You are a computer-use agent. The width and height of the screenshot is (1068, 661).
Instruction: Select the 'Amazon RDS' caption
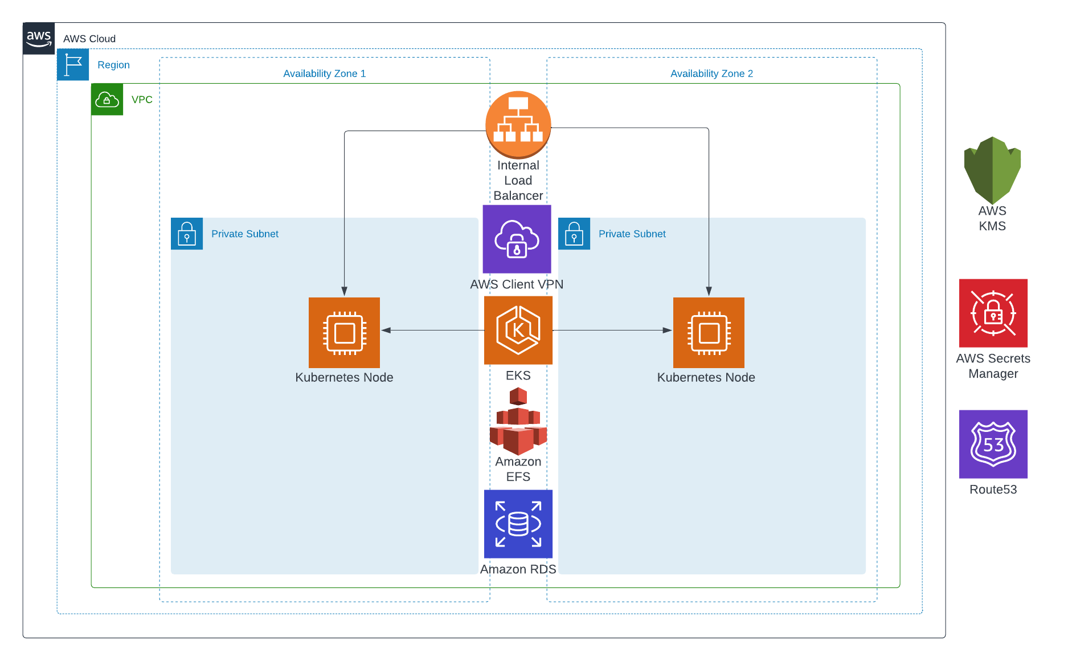point(518,569)
